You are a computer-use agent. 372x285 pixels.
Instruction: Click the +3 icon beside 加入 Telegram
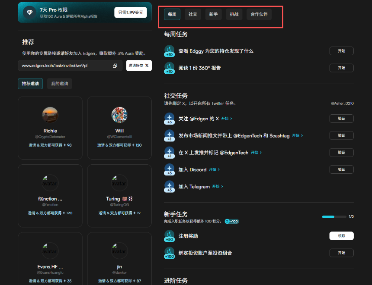tap(169, 186)
